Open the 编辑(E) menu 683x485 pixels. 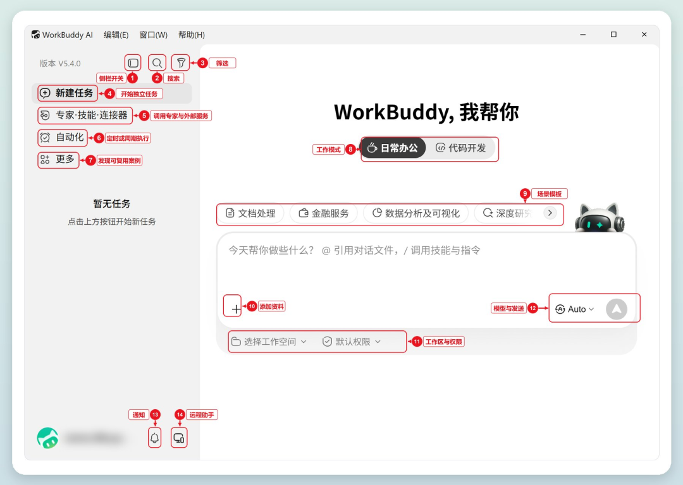point(116,35)
